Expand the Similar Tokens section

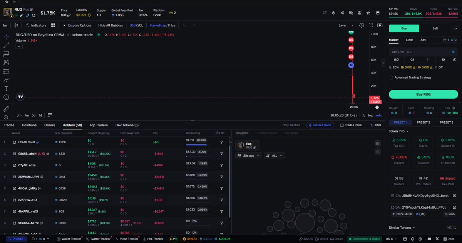point(402,228)
